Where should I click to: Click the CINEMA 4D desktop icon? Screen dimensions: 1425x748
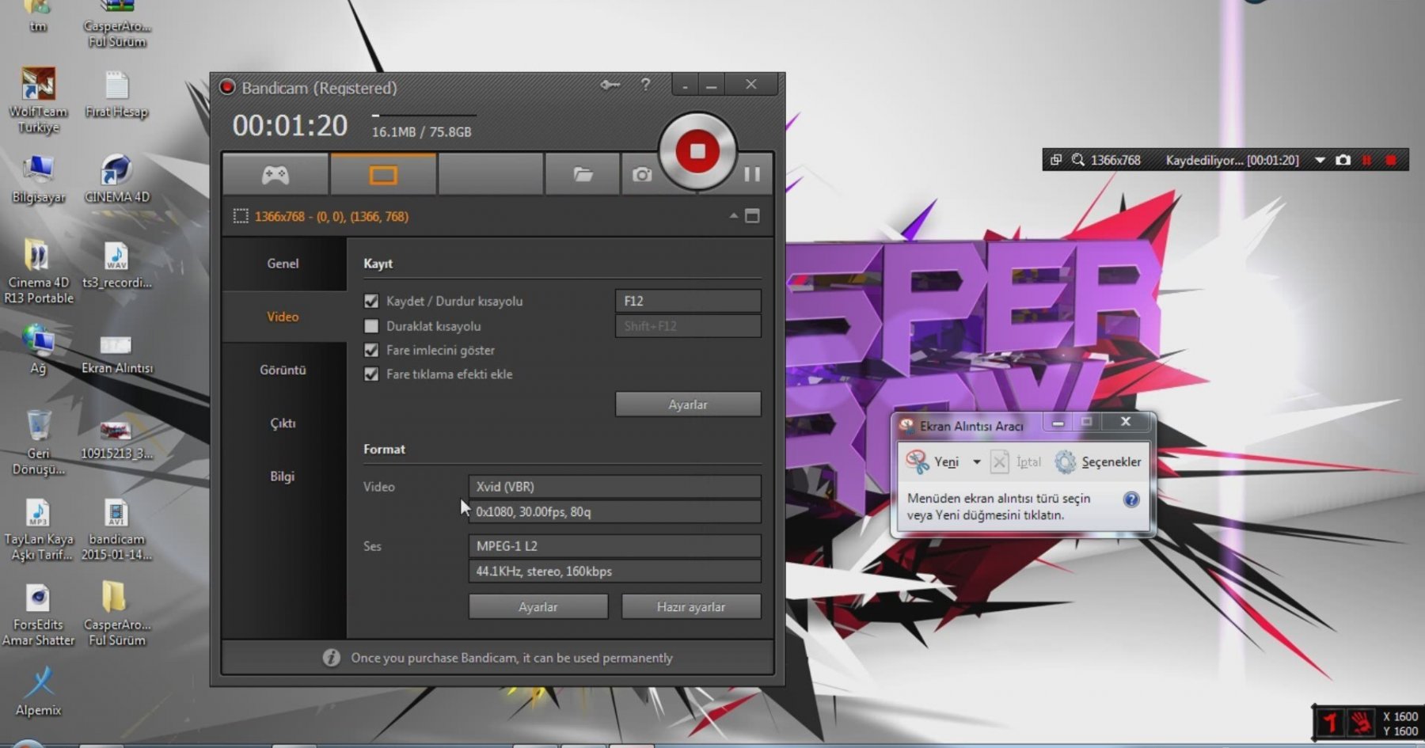(x=116, y=180)
